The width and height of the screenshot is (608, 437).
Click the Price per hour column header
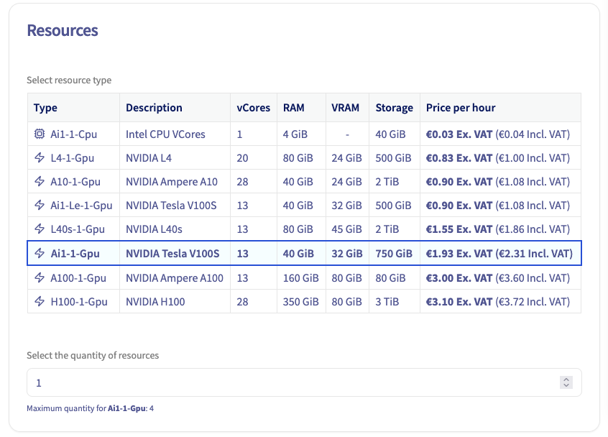click(x=461, y=108)
